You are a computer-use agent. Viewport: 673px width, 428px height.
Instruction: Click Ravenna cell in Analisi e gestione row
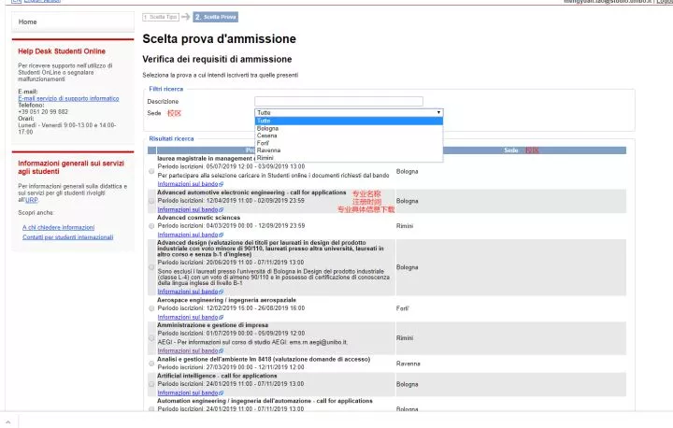(408, 364)
